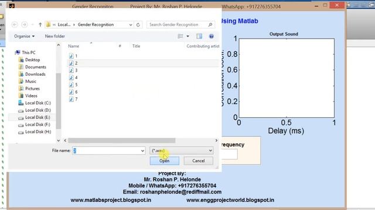Open the recent locations dropdown arrow
This screenshot has height=210, width=375.
point(33,24)
